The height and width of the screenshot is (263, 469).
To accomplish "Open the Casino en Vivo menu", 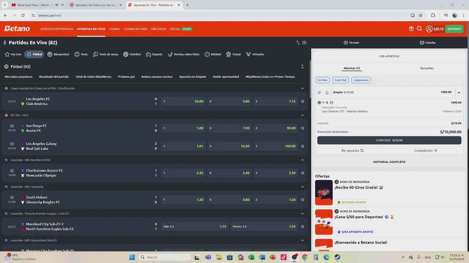I will (x=136, y=29).
